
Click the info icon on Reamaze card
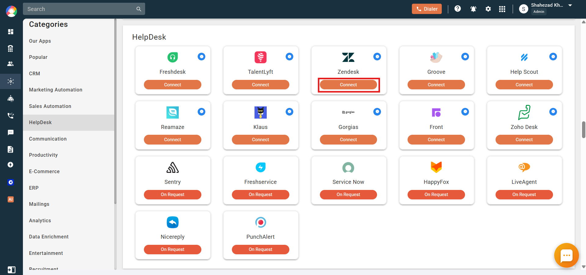[x=202, y=112]
